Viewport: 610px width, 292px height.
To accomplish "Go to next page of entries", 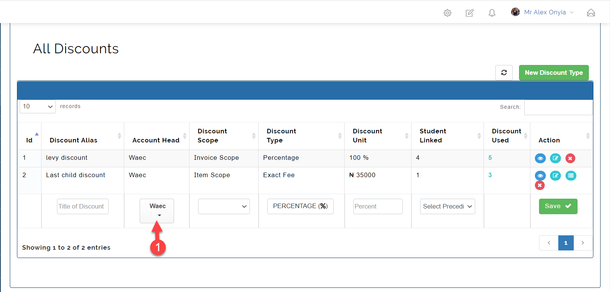I will [x=583, y=243].
